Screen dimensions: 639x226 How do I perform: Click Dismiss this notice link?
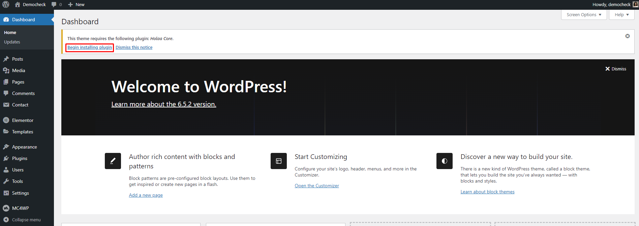click(134, 47)
